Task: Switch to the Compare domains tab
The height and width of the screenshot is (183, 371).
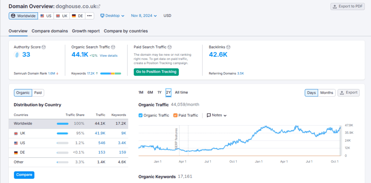Action: pos(50,31)
